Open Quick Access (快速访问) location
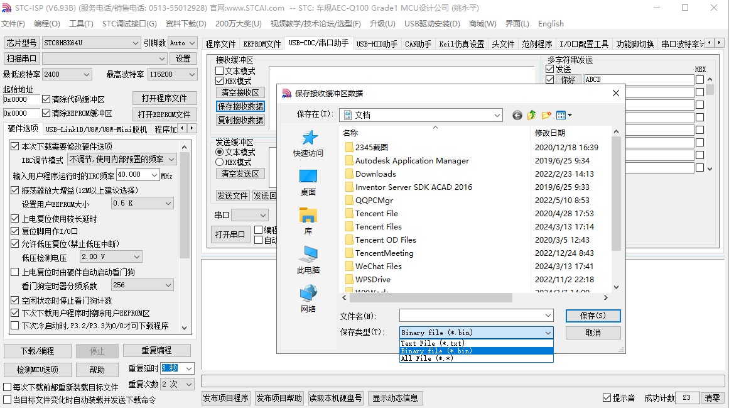Image resolution: width=729 pixels, height=408 pixels. pos(308,144)
